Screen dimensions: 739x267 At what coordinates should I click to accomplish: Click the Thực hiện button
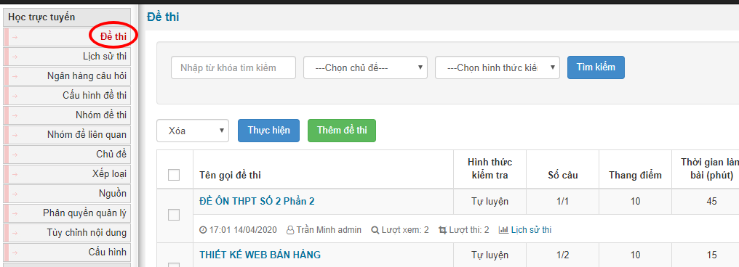268,130
